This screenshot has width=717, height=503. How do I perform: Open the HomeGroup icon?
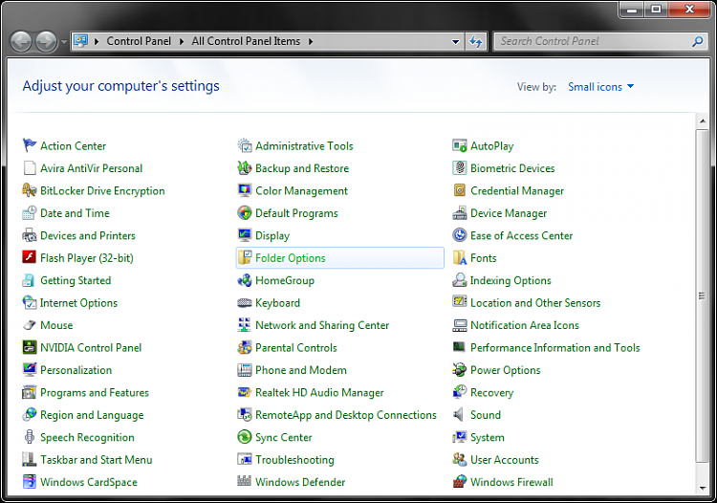point(245,280)
